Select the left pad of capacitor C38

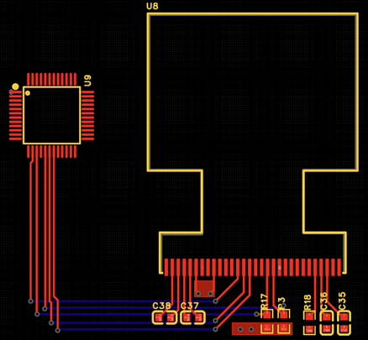158,318
